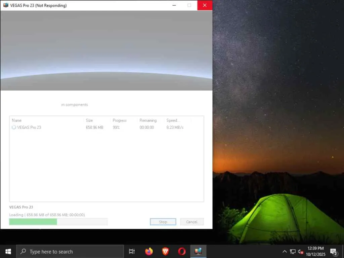Click the Type here to search box
The width and height of the screenshot is (344, 258).
point(70,251)
